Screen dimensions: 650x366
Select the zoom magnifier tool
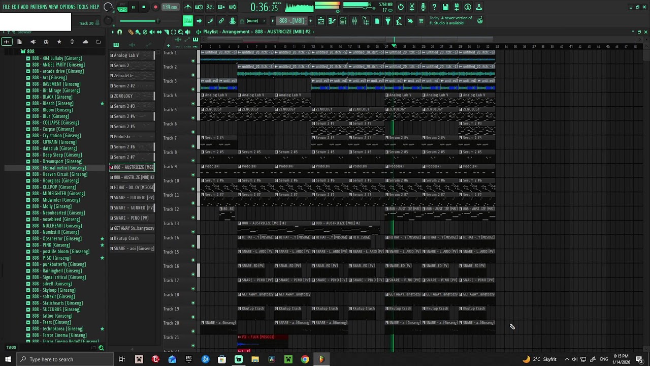coord(180,32)
